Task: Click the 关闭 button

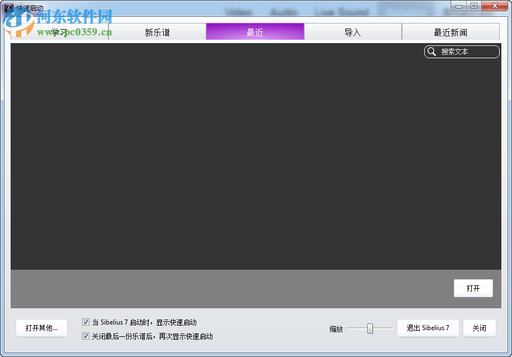Action: click(479, 328)
